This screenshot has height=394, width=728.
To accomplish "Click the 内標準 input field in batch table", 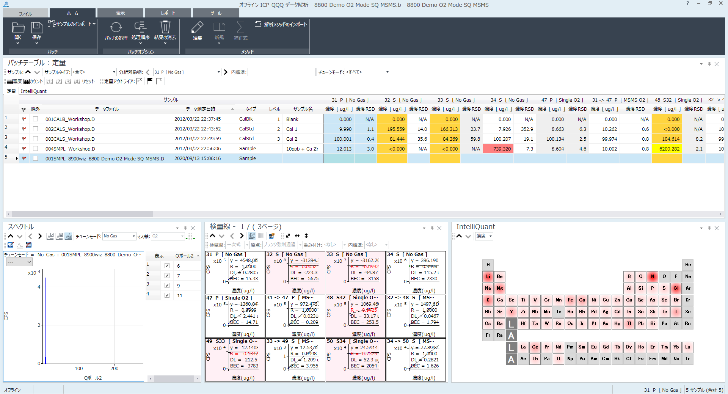I will coord(281,72).
